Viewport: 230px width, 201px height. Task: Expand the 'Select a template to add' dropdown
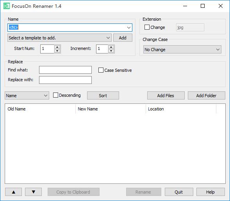tap(59, 38)
